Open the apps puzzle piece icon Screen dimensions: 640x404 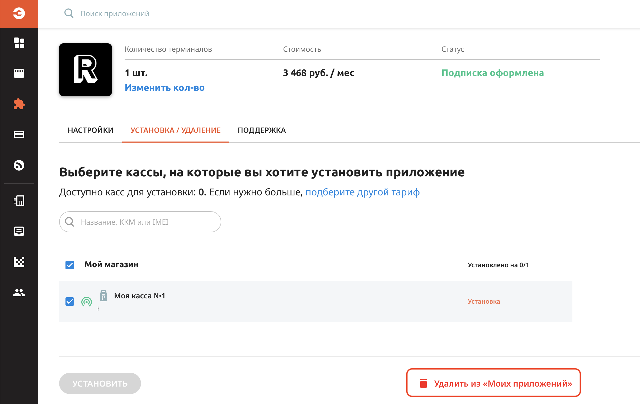(19, 104)
